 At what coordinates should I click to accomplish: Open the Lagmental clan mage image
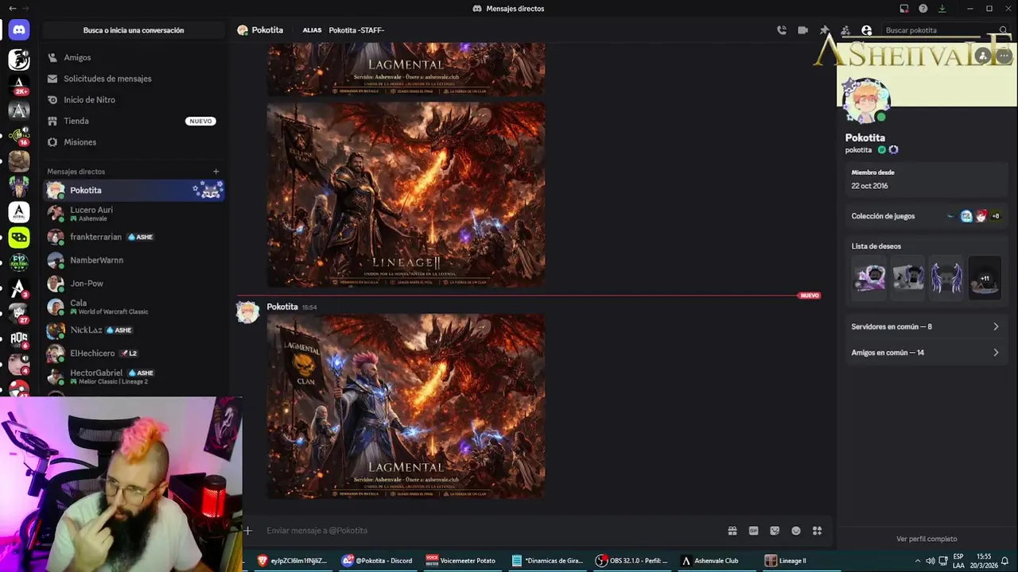point(406,406)
